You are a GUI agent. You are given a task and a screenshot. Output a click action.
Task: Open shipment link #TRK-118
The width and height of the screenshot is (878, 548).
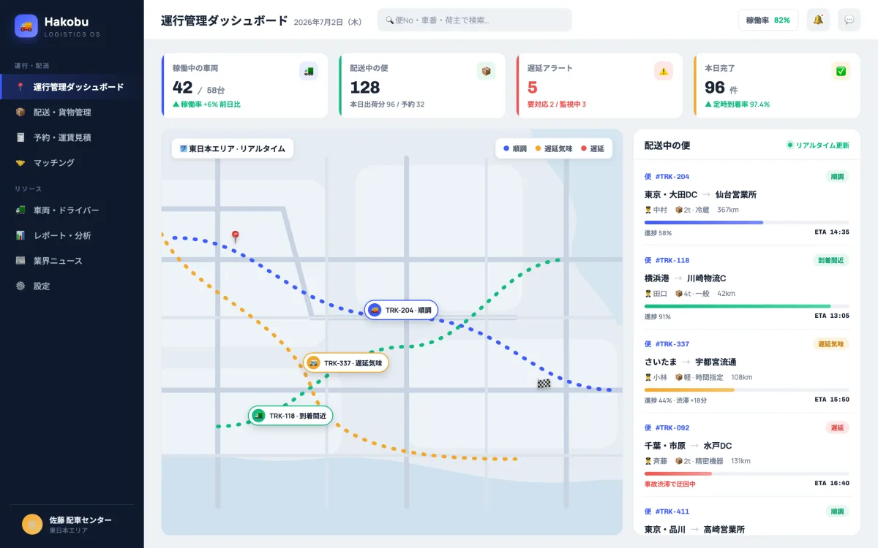[x=667, y=260]
